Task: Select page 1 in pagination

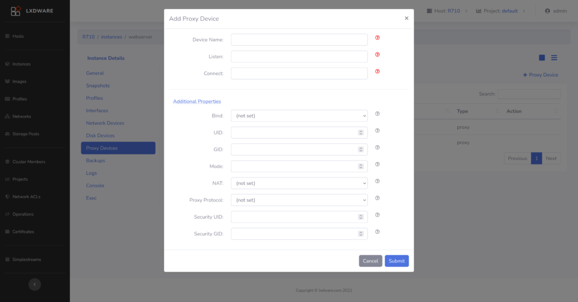Action: coord(536,158)
